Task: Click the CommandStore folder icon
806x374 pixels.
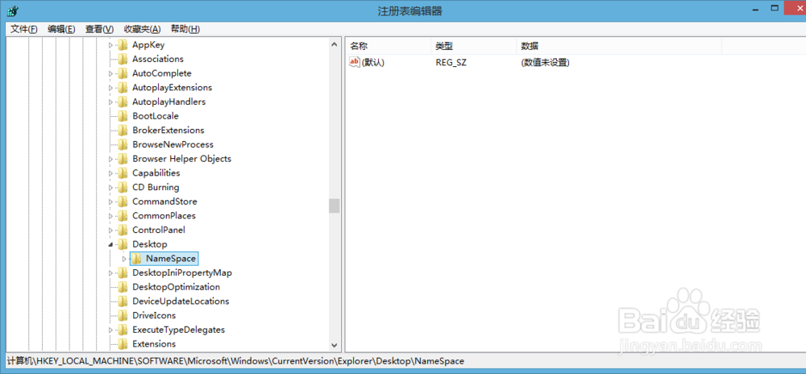Action: (x=123, y=202)
